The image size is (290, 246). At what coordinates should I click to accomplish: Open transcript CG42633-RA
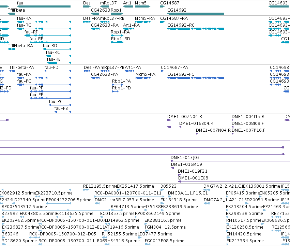[x=105, y=25]
